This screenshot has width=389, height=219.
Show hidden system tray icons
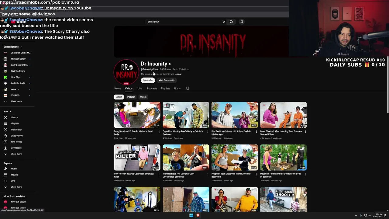[356, 215]
